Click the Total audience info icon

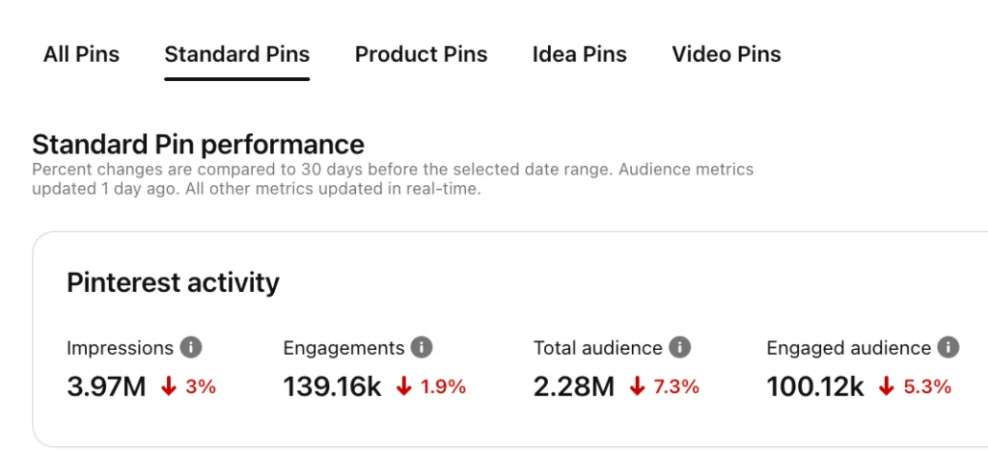click(680, 347)
